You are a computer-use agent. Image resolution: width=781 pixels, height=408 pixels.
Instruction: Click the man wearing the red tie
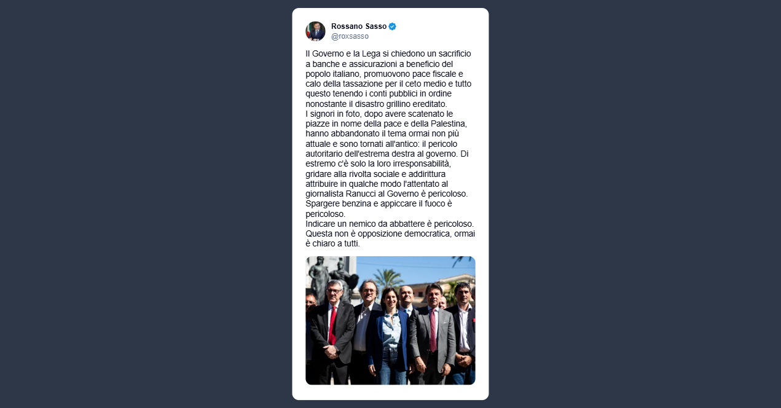(332, 332)
